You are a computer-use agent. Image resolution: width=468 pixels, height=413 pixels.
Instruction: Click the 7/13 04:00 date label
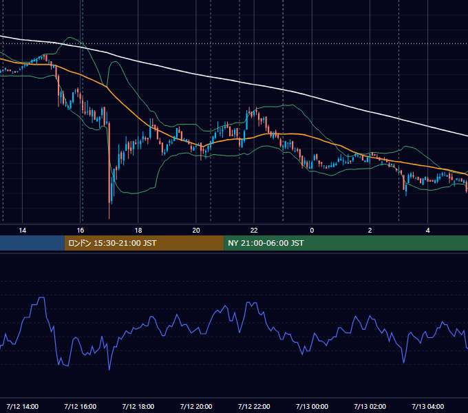click(x=427, y=406)
